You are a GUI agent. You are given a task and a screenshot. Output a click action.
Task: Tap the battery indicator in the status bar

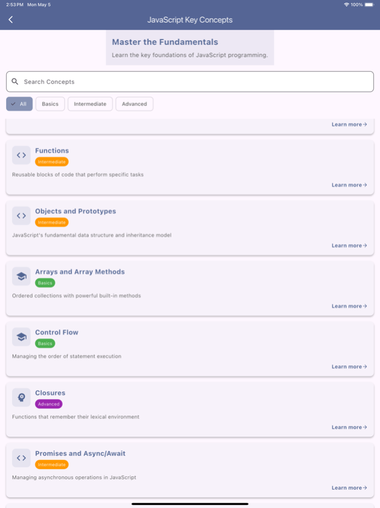pyautogui.click(x=370, y=4)
